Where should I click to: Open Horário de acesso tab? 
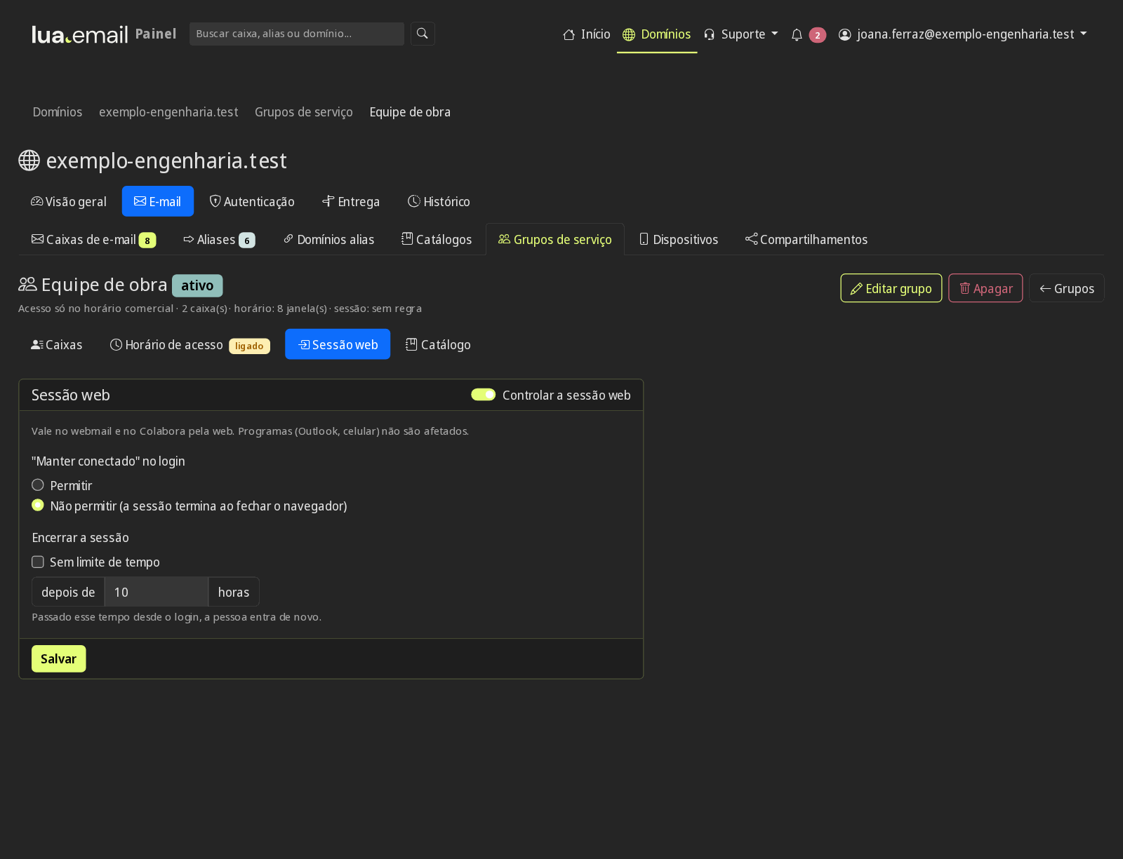click(x=190, y=345)
